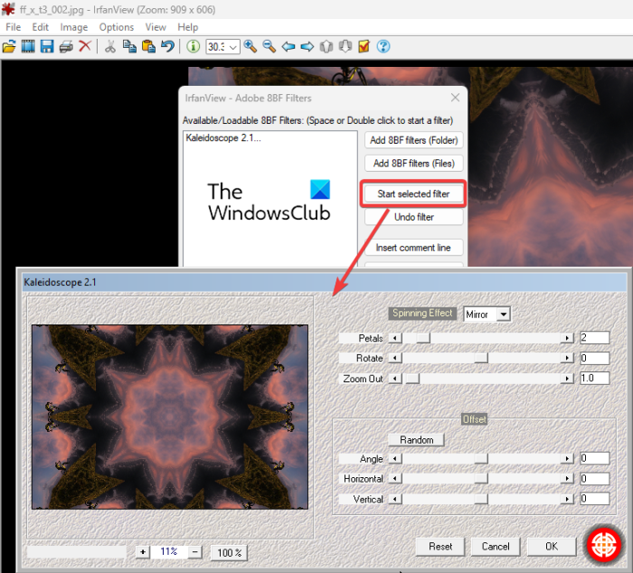Click the Cut scissors icon
633x573 pixels.
[x=109, y=46]
